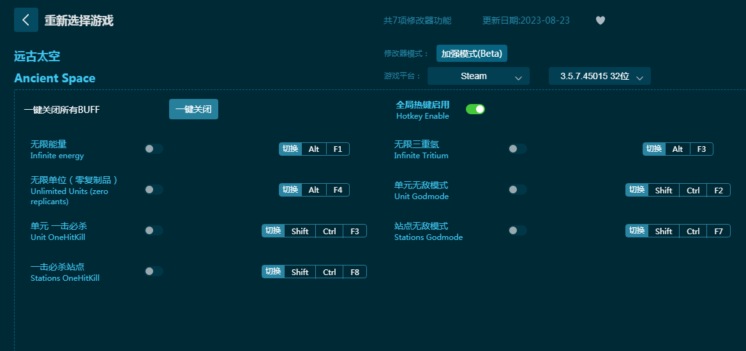The height and width of the screenshot is (351, 746).
Task: Click the F2 key field for Unit Godmode
Action: (719, 190)
